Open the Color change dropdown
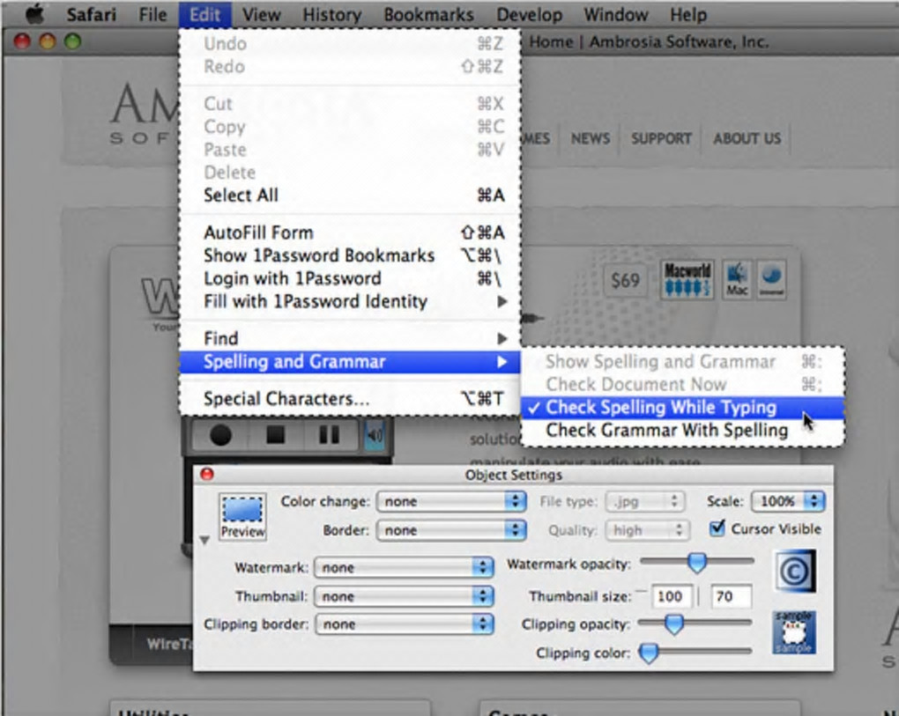The height and width of the screenshot is (716, 899). coord(451,501)
